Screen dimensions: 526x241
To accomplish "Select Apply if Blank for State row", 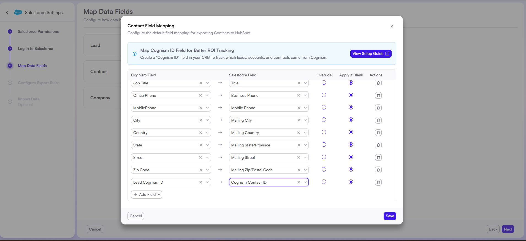I will tap(351, 144).
